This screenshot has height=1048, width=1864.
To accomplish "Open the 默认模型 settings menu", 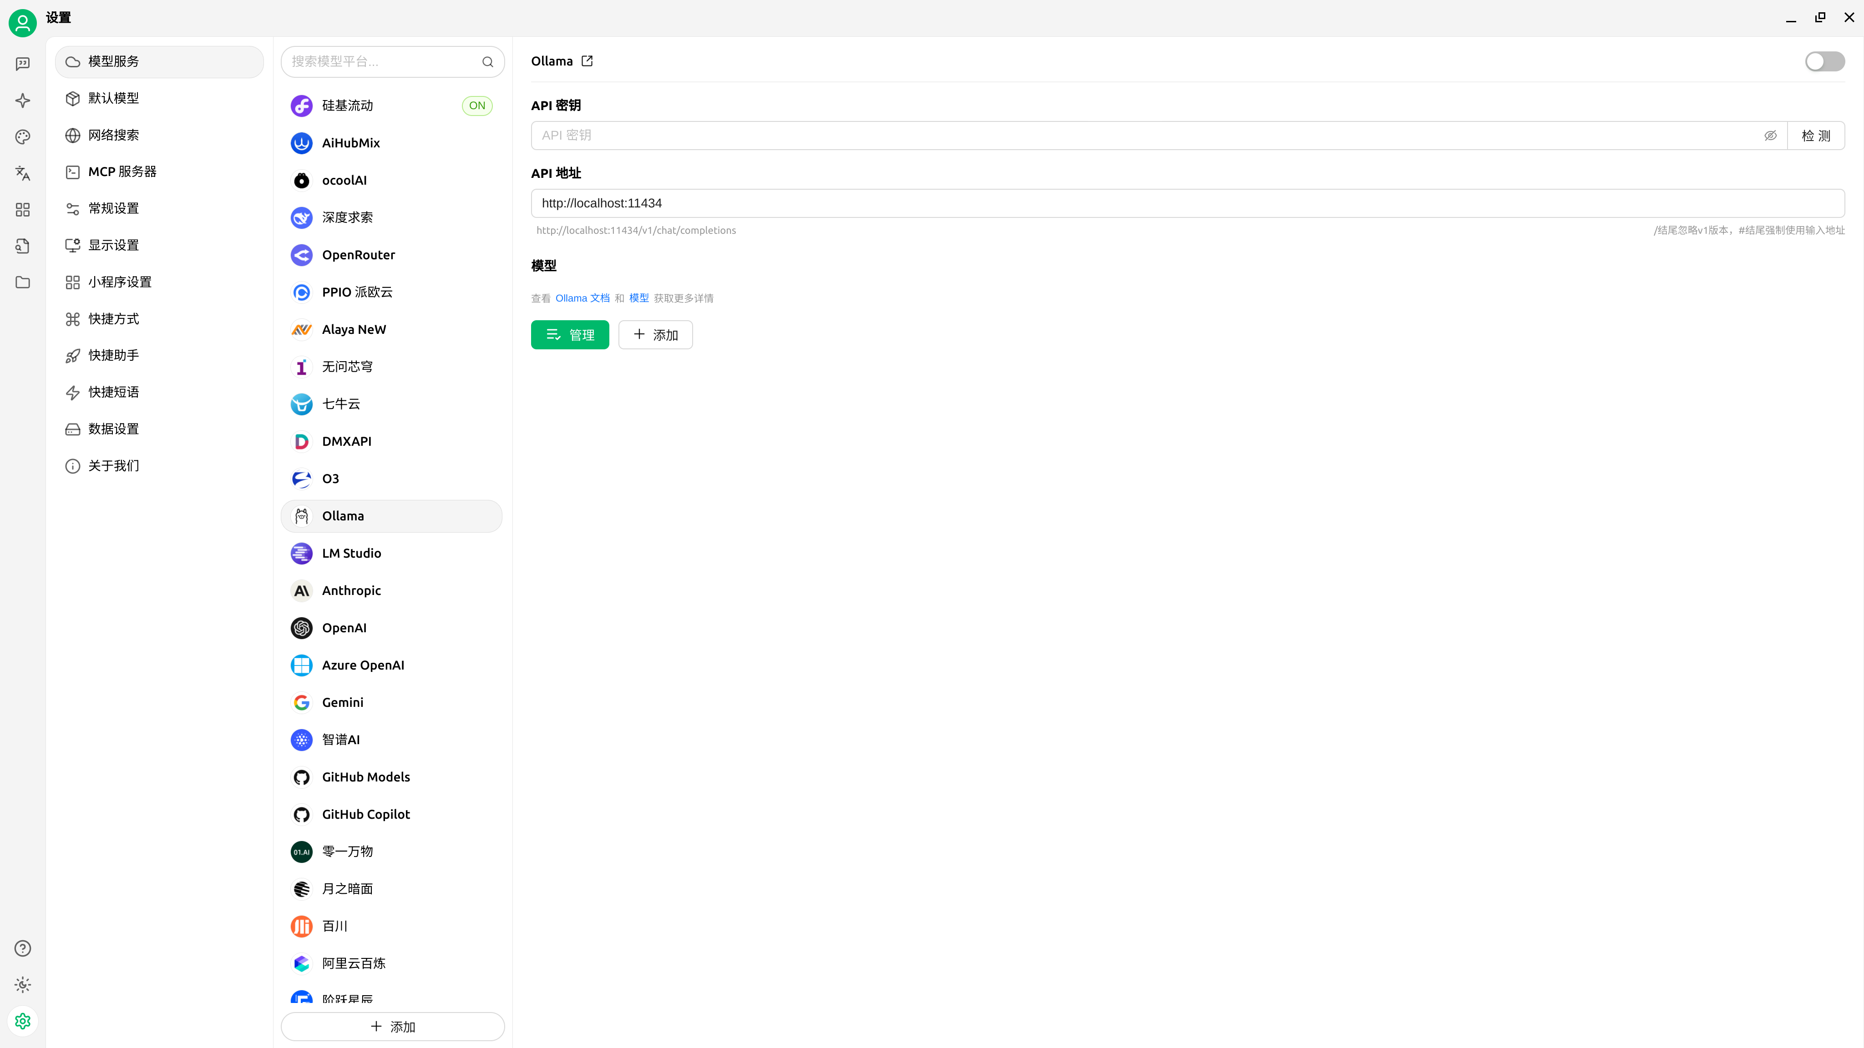I will pyautogui.click(x=114, y=98).
